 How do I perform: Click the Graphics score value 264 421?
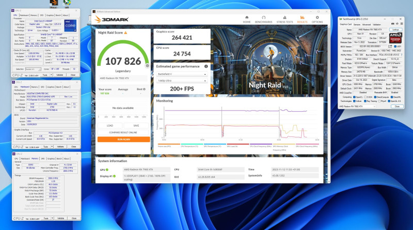182,38
